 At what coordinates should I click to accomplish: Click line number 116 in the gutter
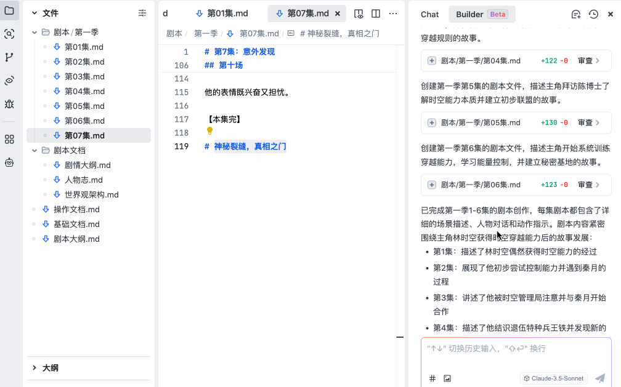181,106
